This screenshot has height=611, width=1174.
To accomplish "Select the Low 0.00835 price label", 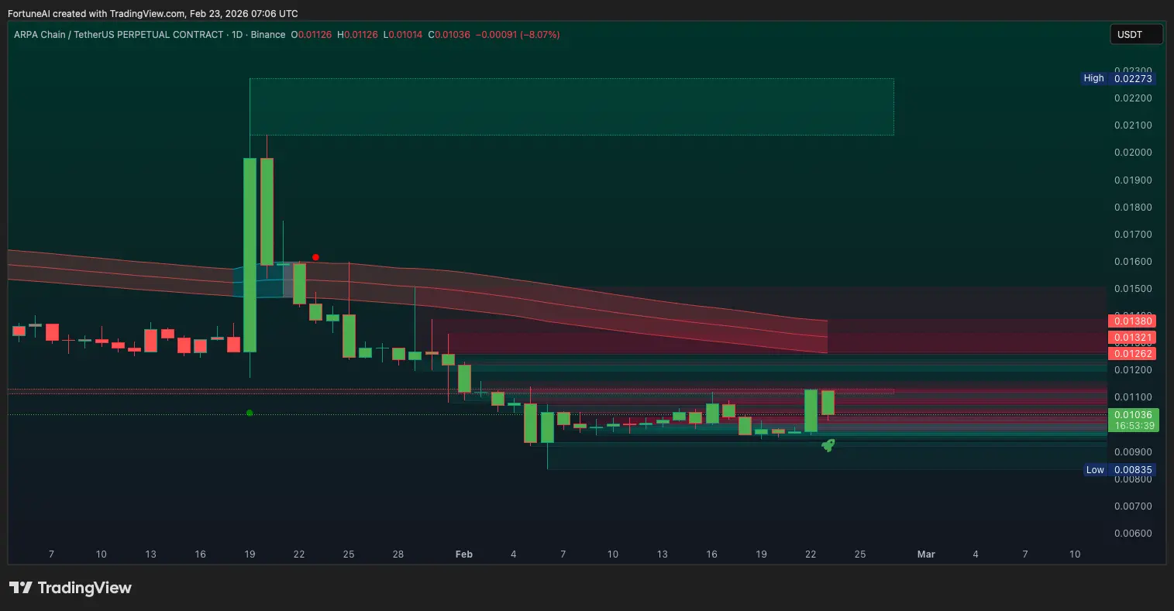I will point(1119,470).
